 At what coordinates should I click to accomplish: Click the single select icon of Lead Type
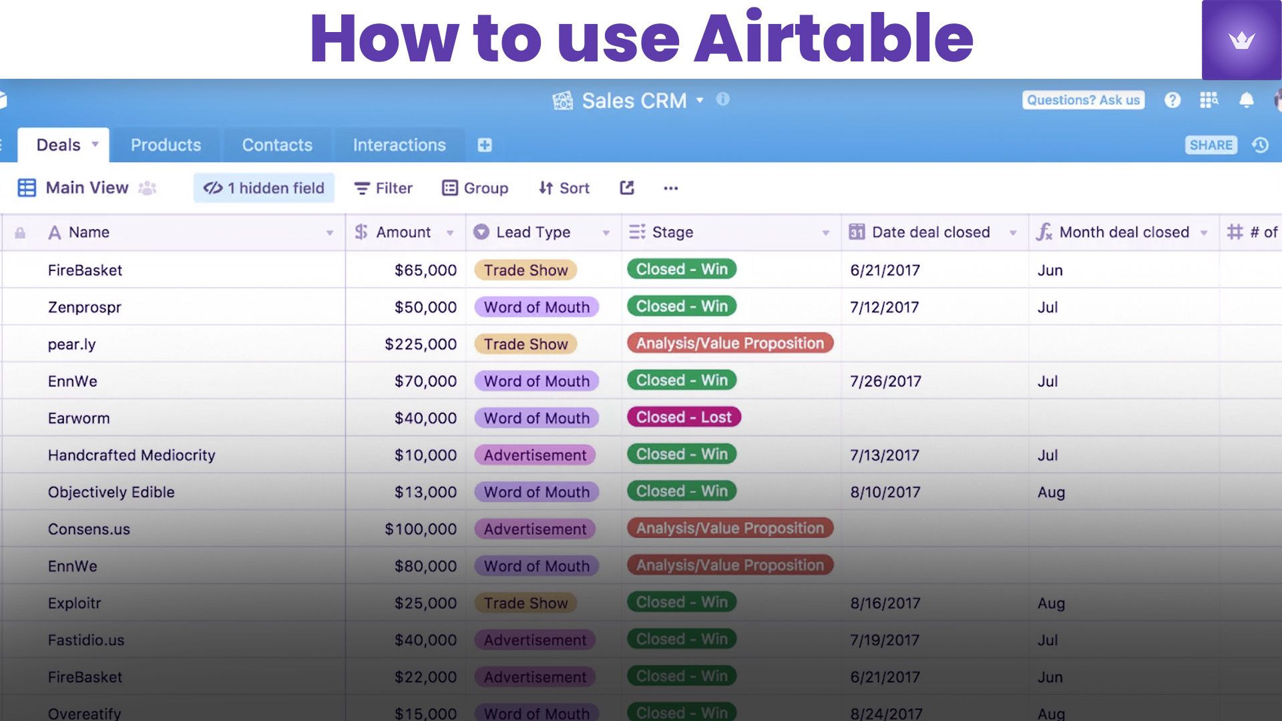(x=481, y=232)
